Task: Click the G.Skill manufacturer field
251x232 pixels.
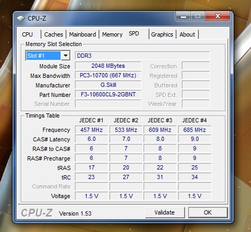Action: click(108, 85)
